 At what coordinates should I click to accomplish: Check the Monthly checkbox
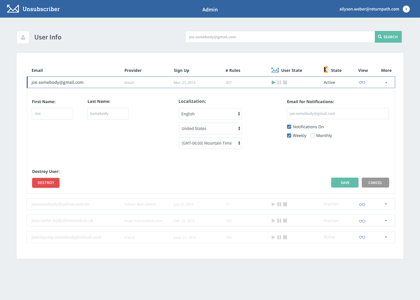click(312, 136)
